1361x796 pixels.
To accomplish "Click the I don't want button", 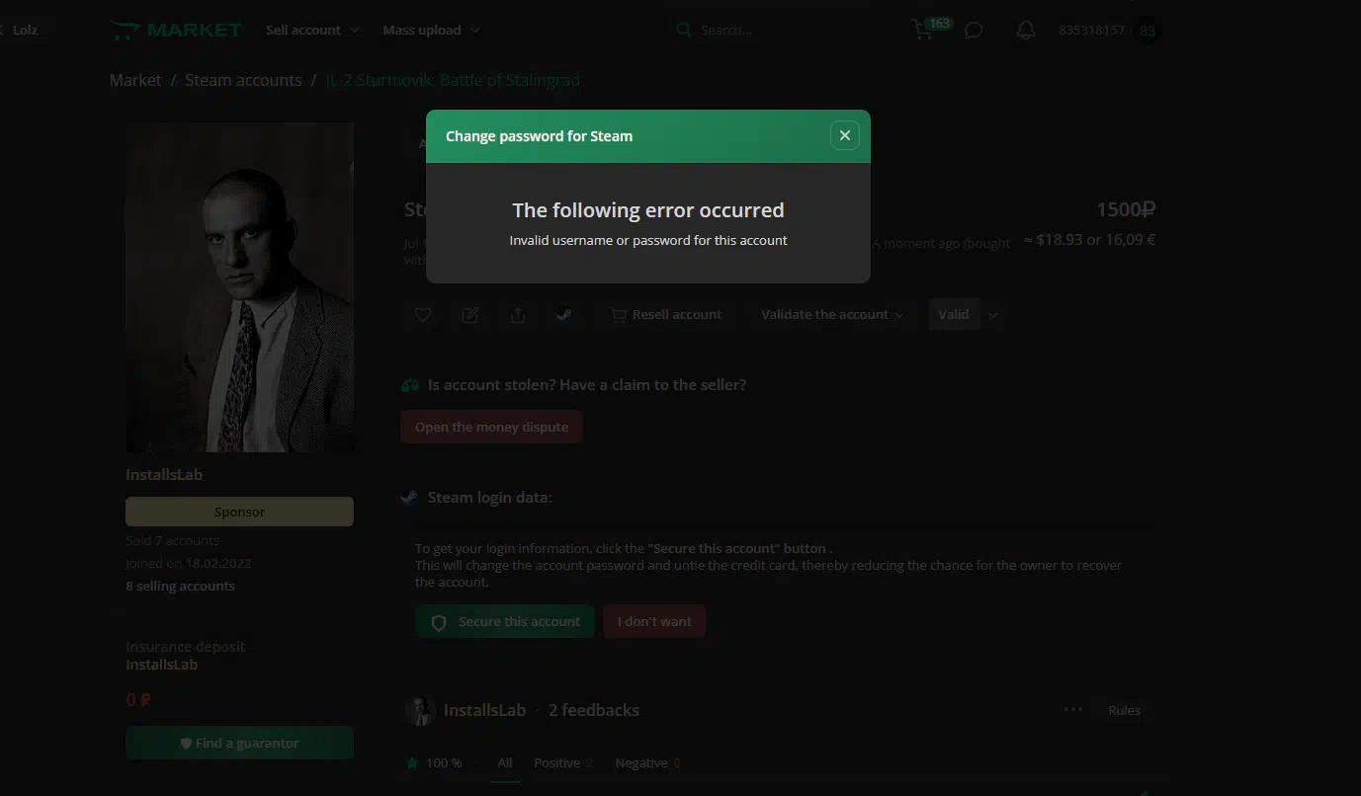I will (654, 622).
